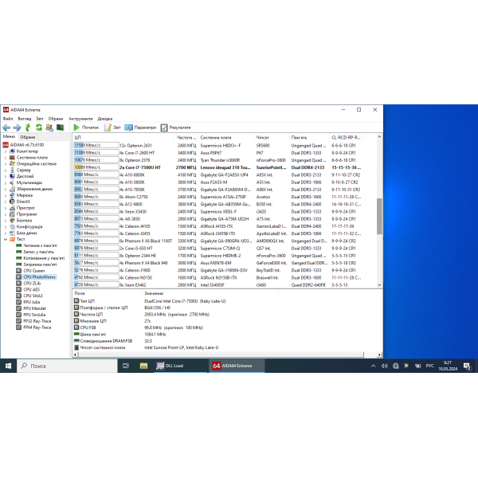Select the База даних icon

click(12, 233)
